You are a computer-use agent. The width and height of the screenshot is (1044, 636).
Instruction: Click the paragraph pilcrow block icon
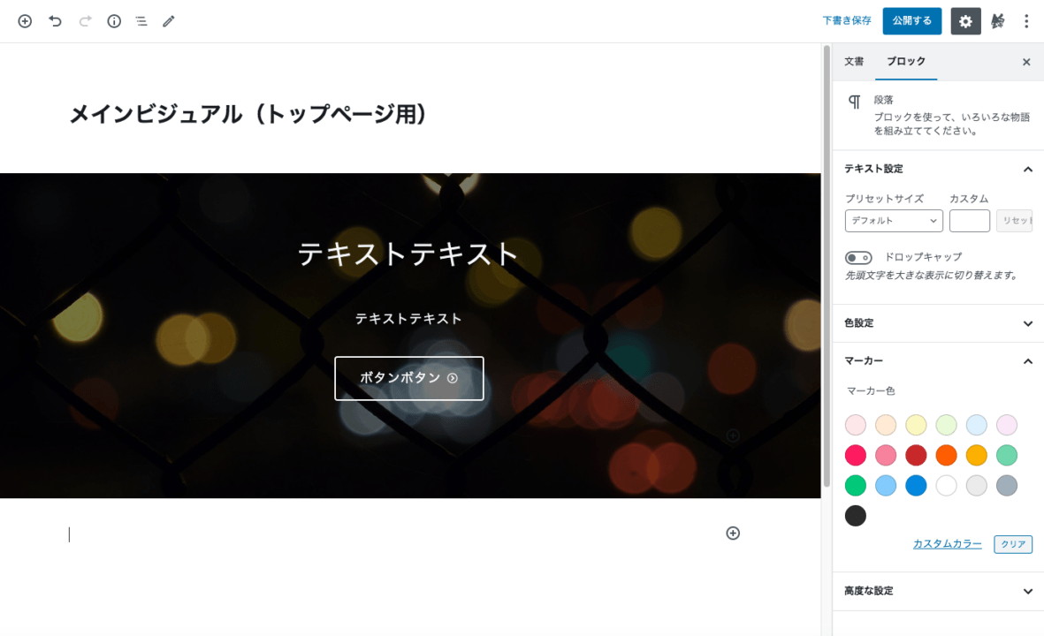[854, 102]
